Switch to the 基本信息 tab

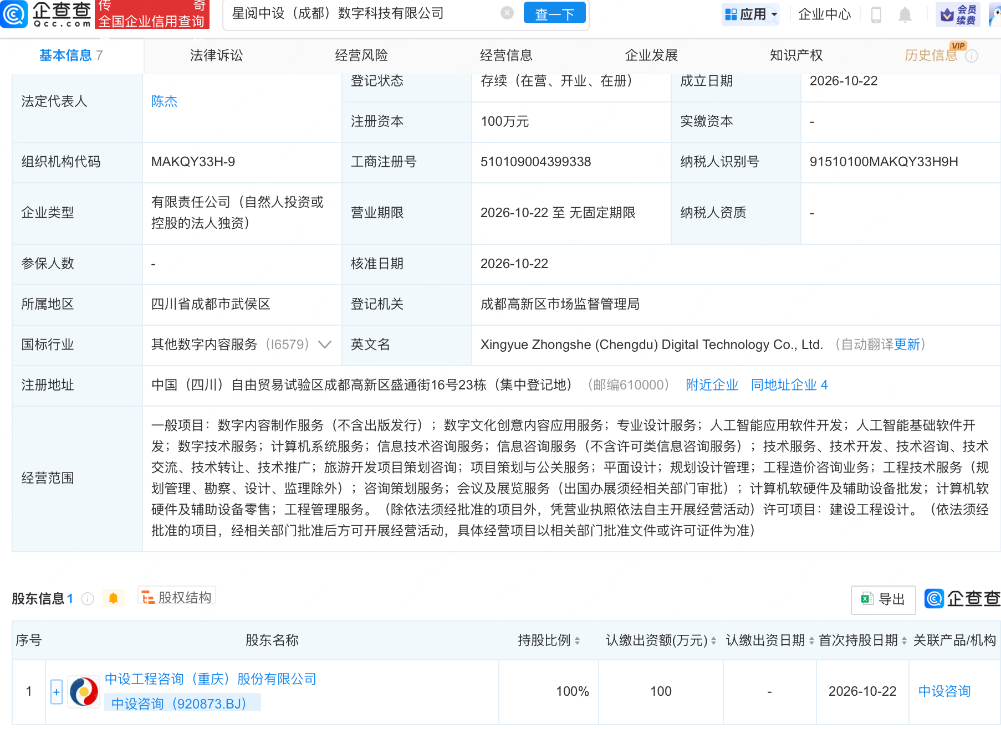tap(71, 55)
